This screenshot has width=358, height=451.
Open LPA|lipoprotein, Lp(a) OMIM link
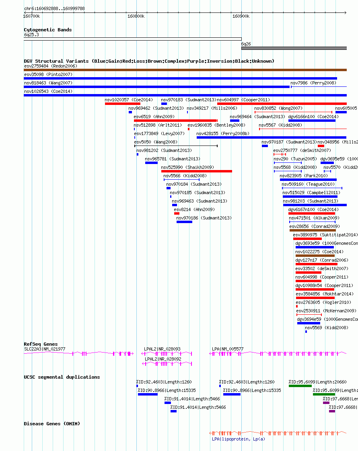(x=238, y=439)
